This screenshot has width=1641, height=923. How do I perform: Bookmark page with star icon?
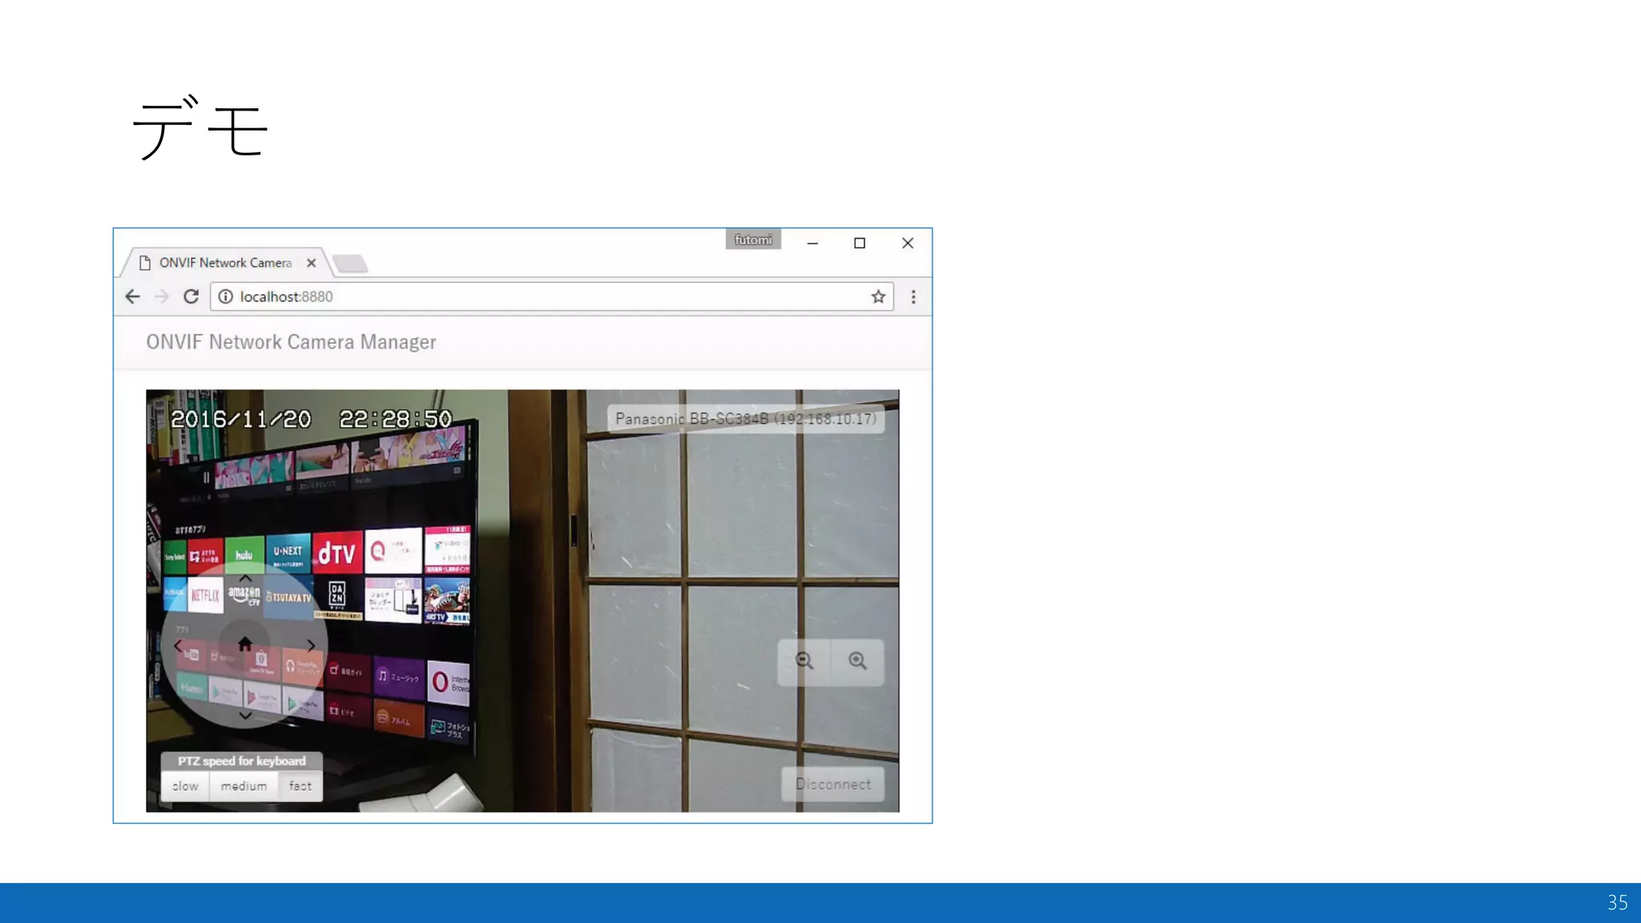pyautogui.click(x=878, y=296)
